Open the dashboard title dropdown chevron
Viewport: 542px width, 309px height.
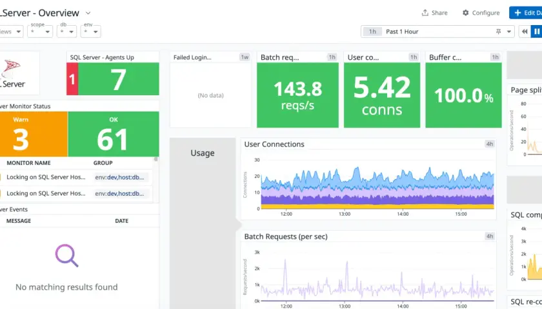88,13
